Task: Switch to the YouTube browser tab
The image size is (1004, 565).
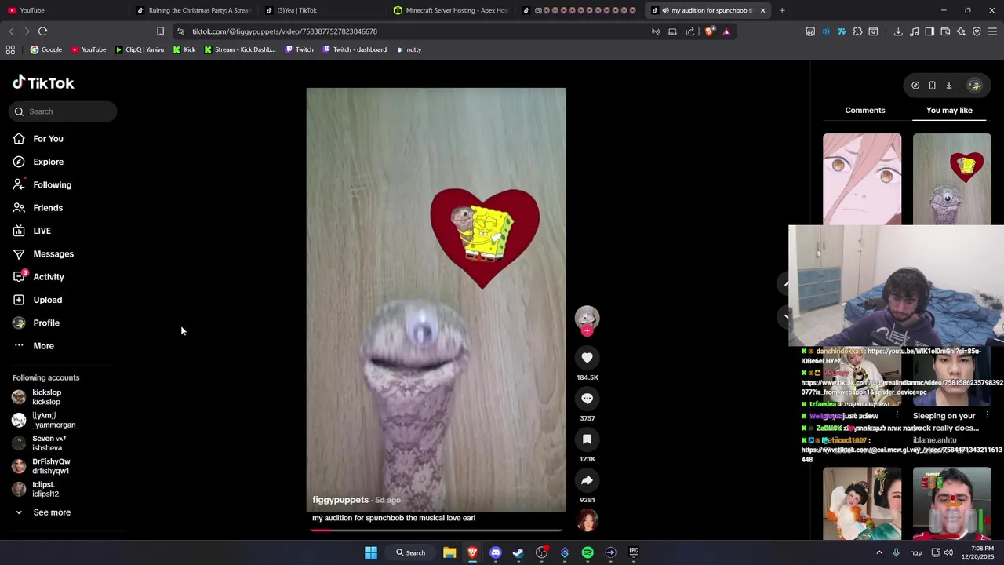Action: tap(63, 10)
